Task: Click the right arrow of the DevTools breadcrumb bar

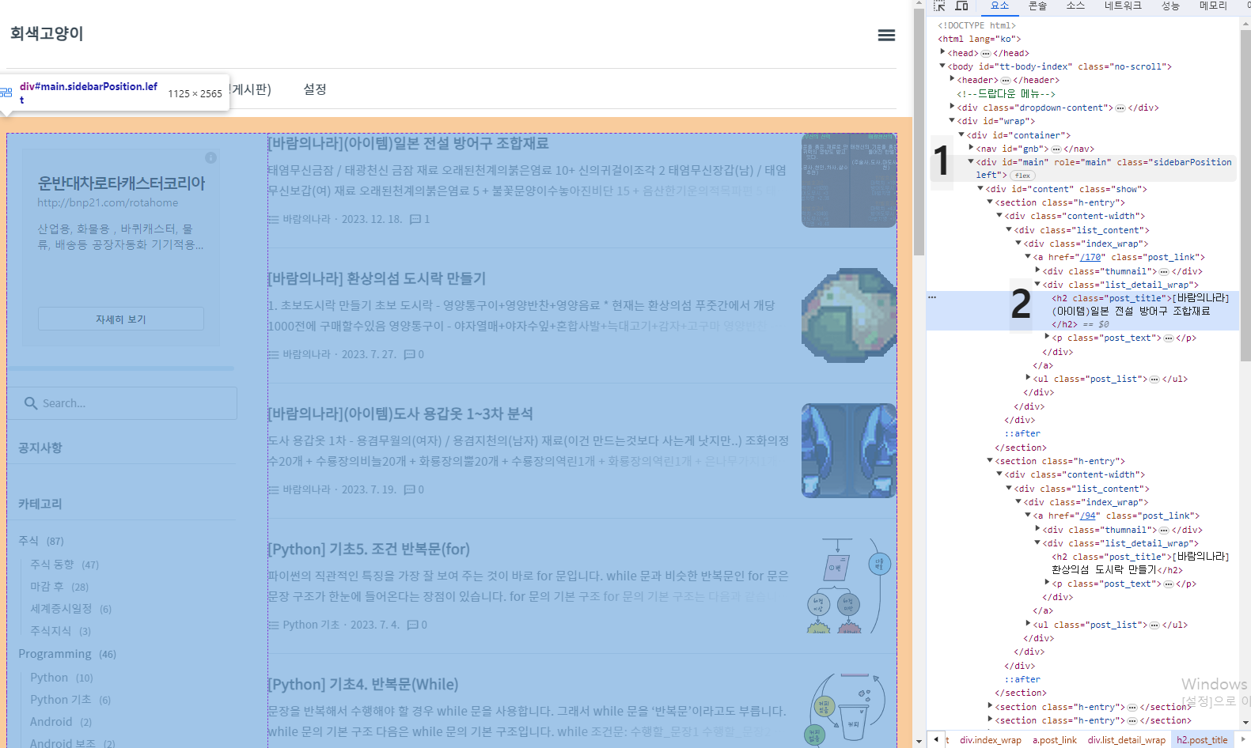Action: [x=1245, y=739]
